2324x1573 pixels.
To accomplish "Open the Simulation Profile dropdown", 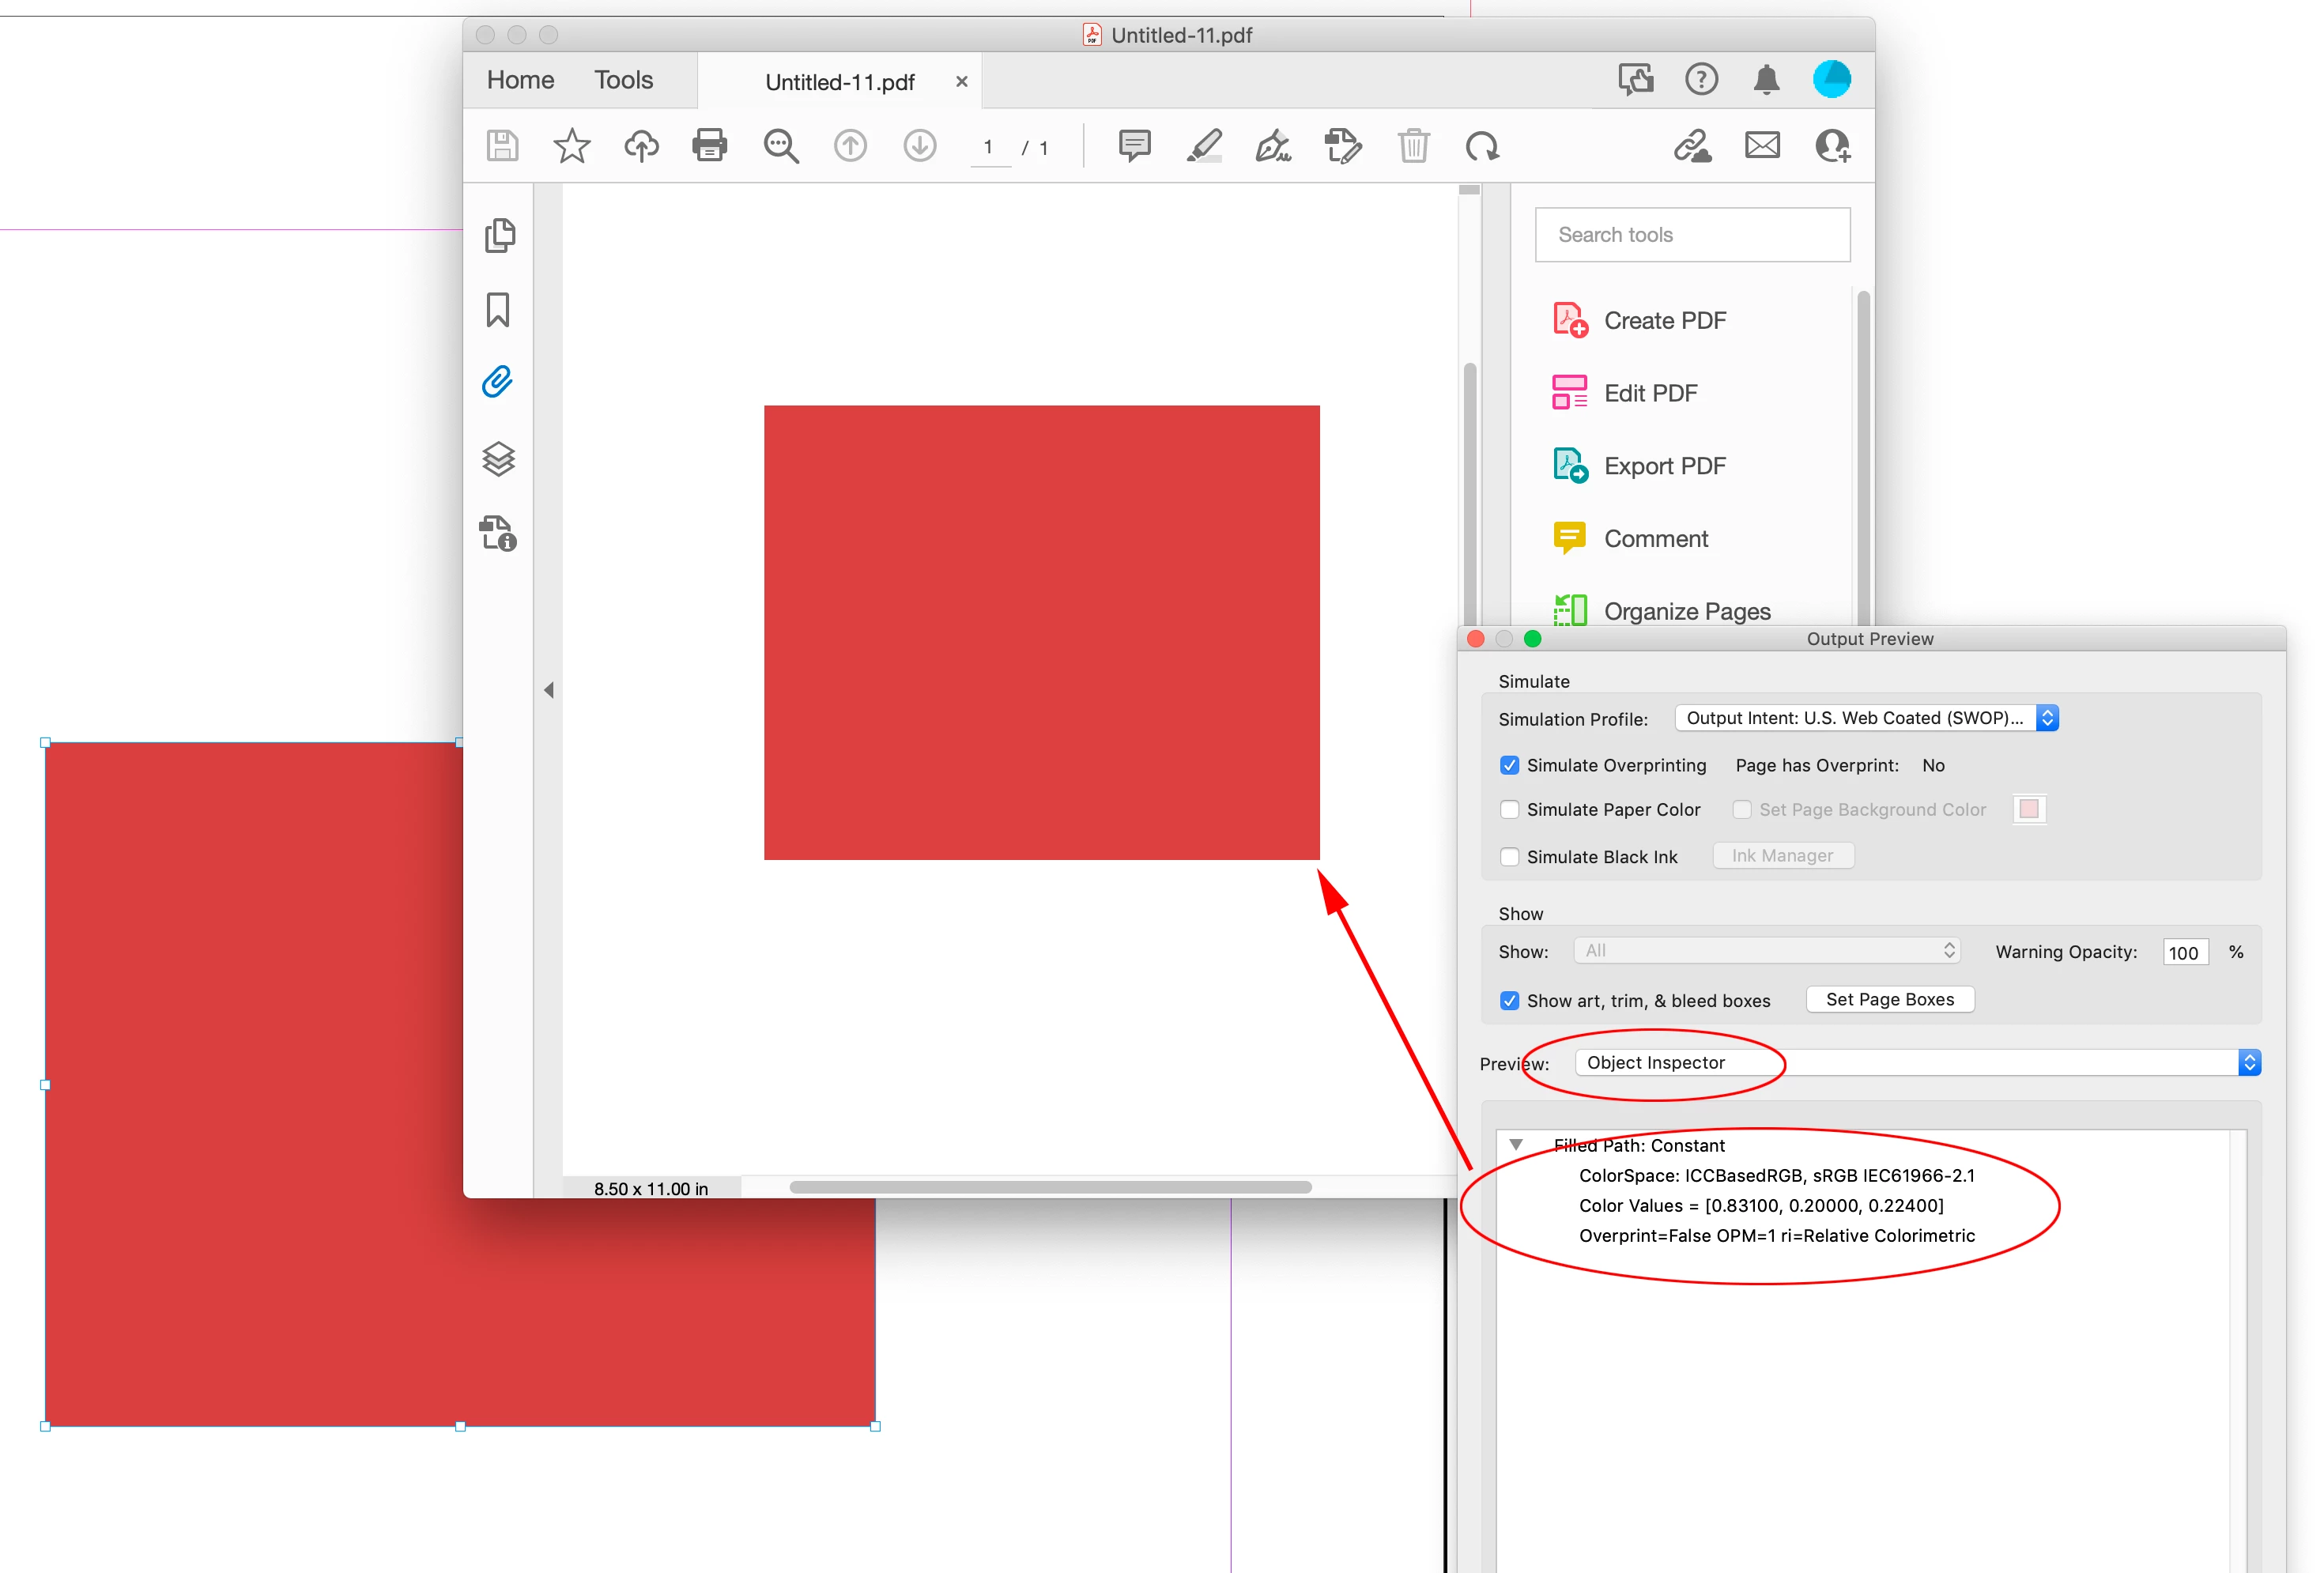I will tap(1866, 718).
